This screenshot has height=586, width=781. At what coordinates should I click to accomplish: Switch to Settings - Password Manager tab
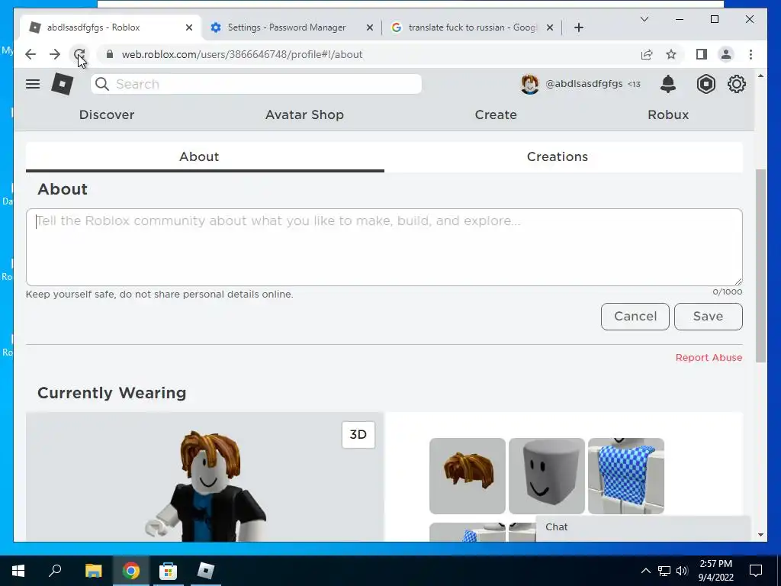[x=287, y=27]
